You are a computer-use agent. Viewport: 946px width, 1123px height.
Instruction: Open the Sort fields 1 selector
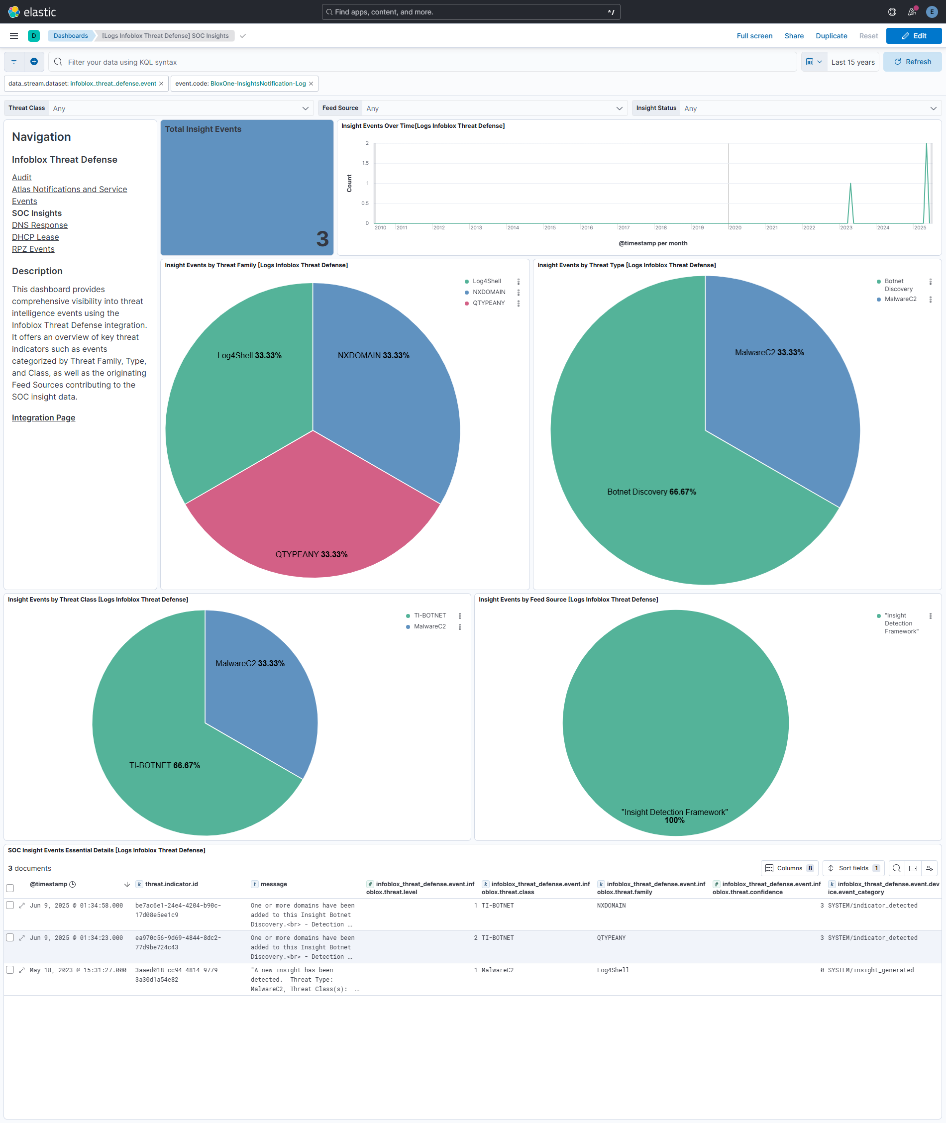(853, 868)
